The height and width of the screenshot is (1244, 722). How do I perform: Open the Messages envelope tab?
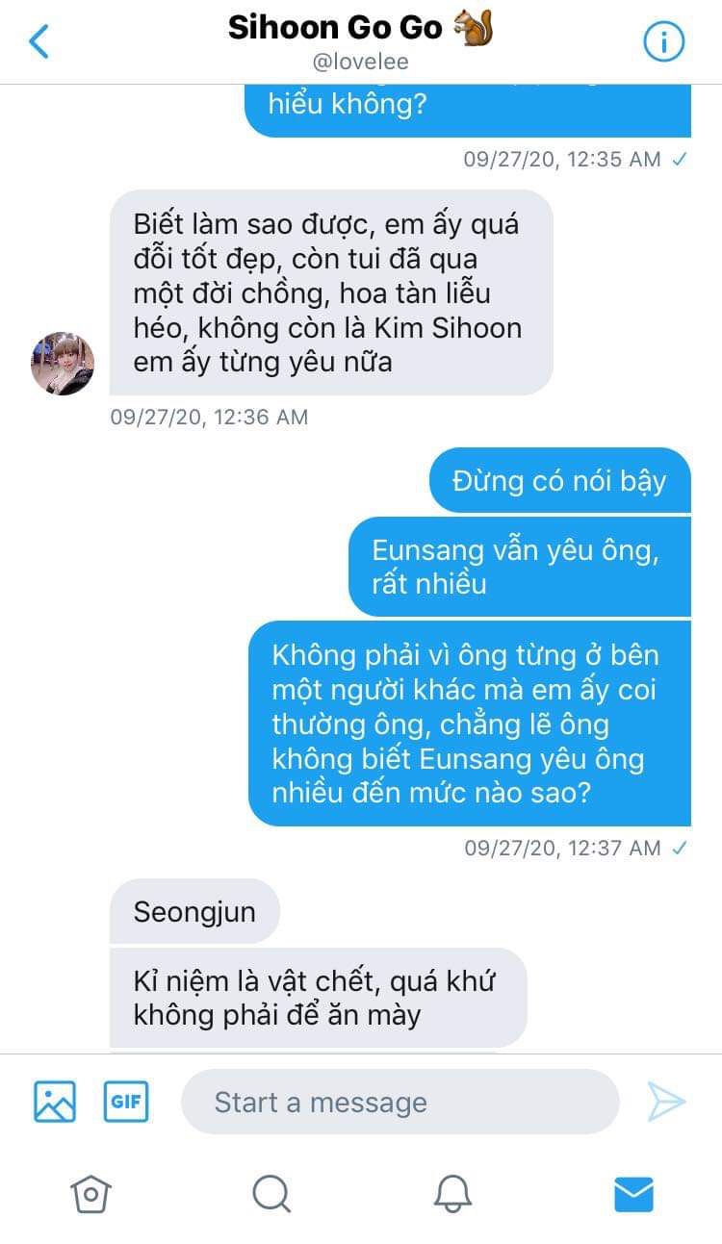(x=633, y=1195)
